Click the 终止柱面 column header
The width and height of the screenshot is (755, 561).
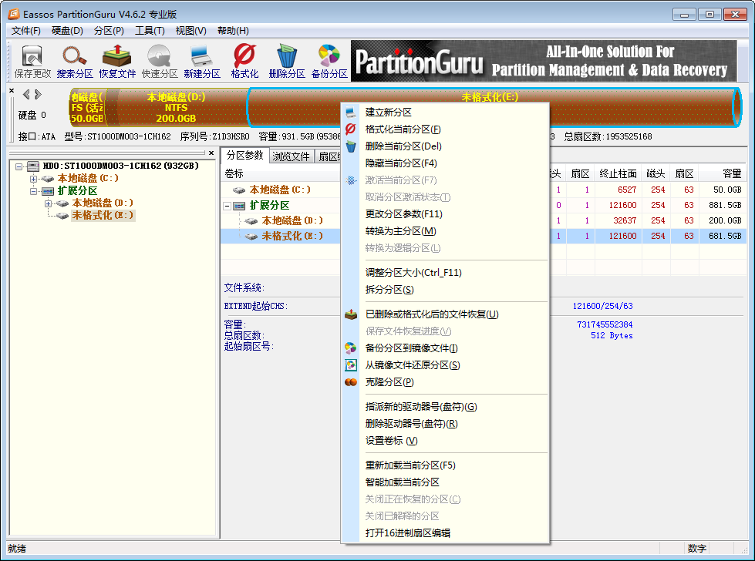click(618, 173)
